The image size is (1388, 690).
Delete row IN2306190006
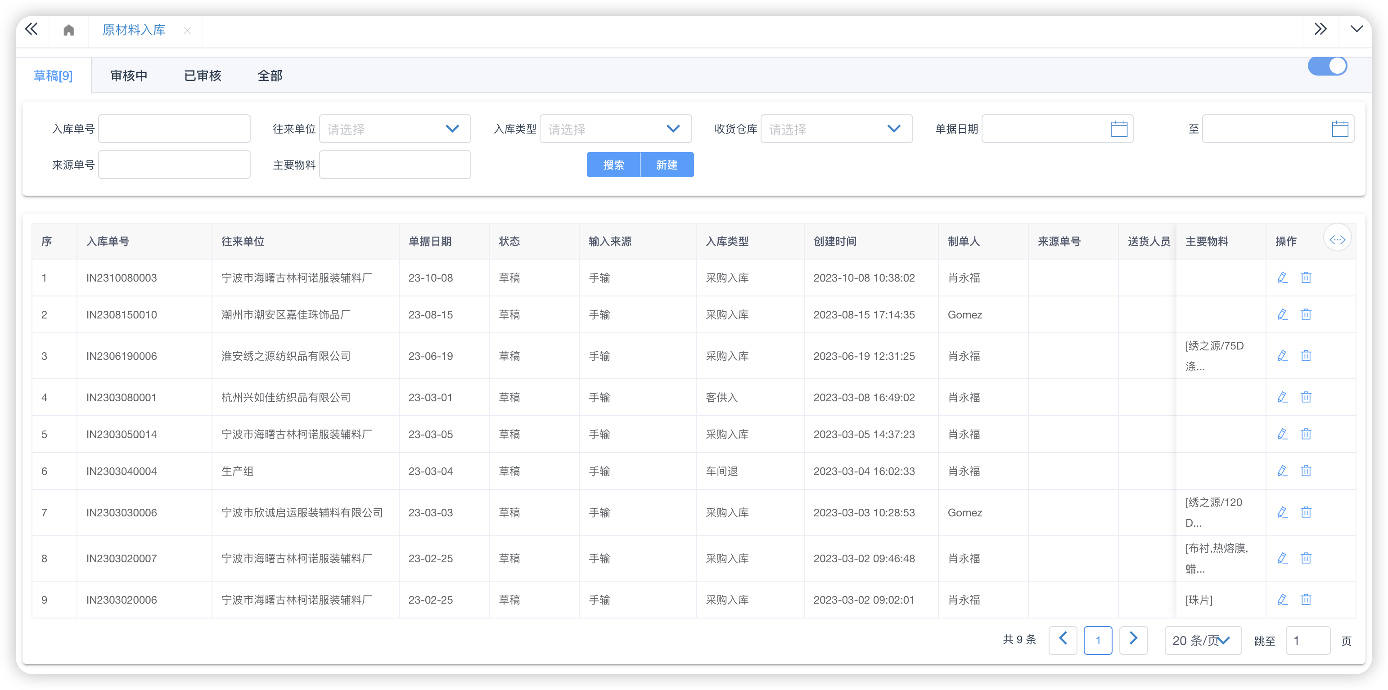(1306, 355)
